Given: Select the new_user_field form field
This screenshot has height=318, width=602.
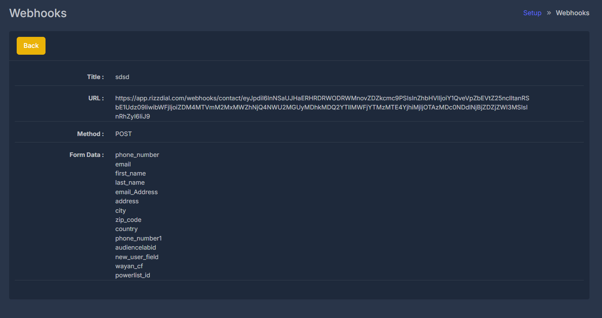Looking at the screenshot, I should point(137,257).
